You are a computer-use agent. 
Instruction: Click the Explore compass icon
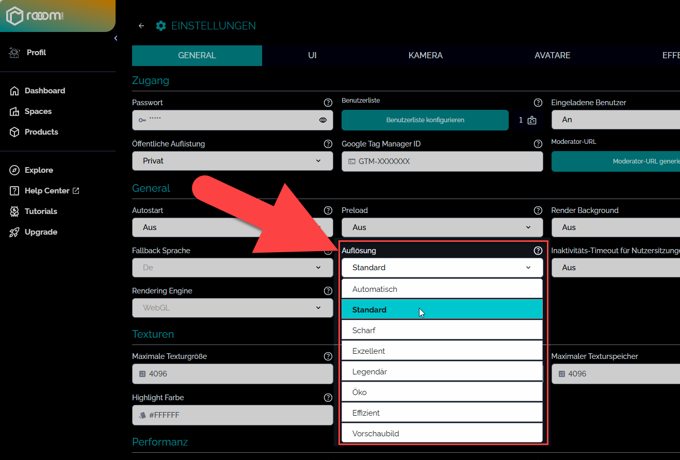(x=14, y=170)
